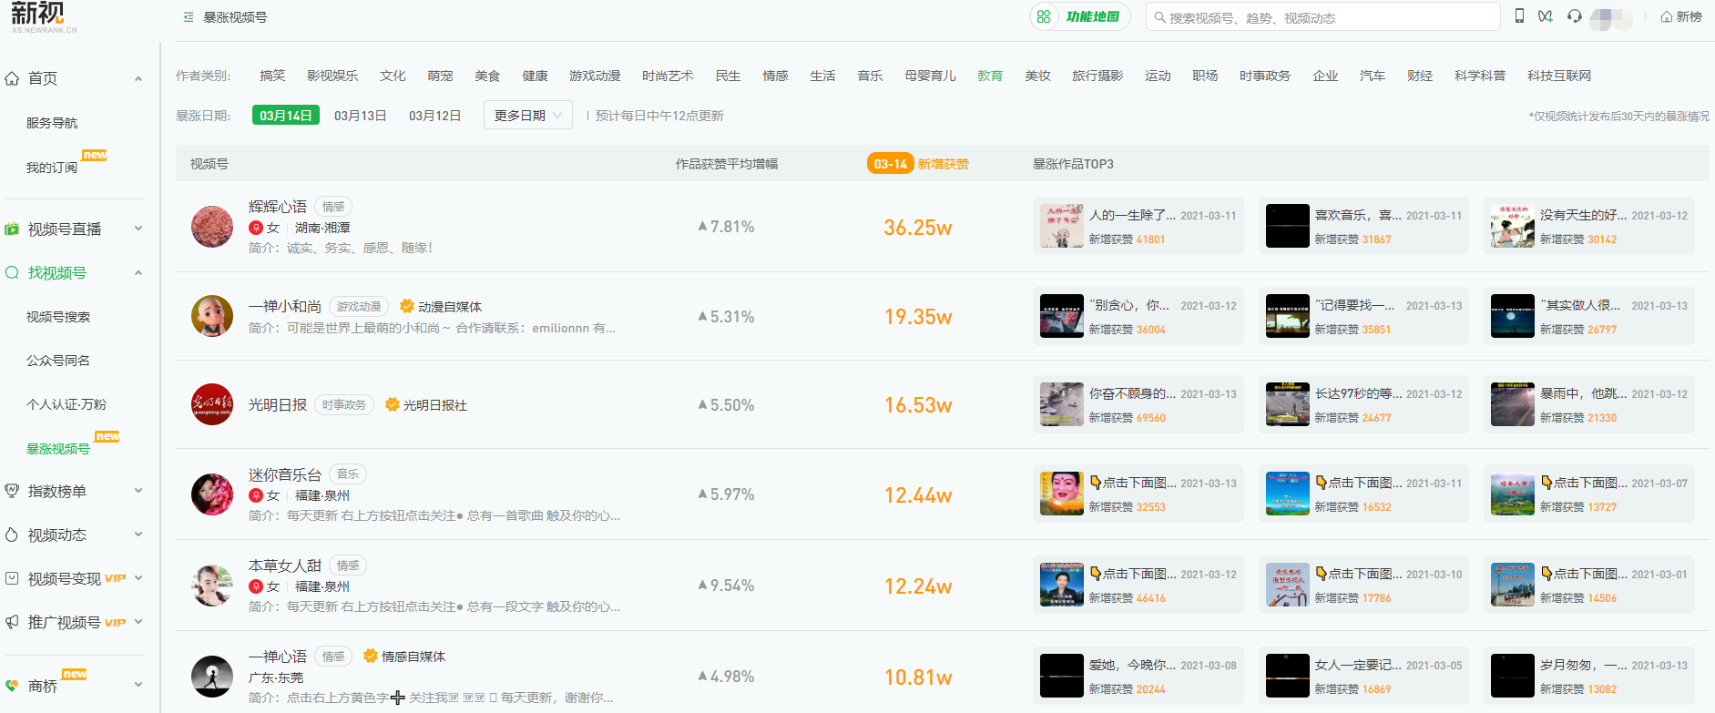
Task: Click the 光明日报 account avatar
Action: 212,404
